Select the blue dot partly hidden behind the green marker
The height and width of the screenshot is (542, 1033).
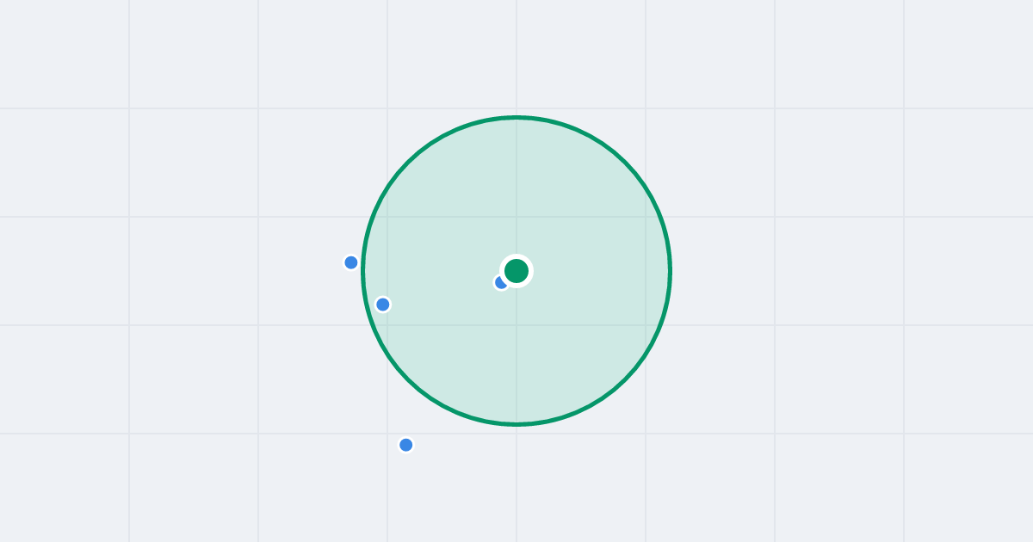point(499,283)
